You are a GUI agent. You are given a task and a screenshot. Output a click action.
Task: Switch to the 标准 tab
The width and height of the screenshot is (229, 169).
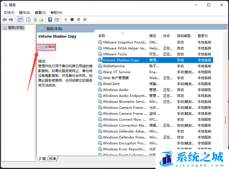click(53, 159)
